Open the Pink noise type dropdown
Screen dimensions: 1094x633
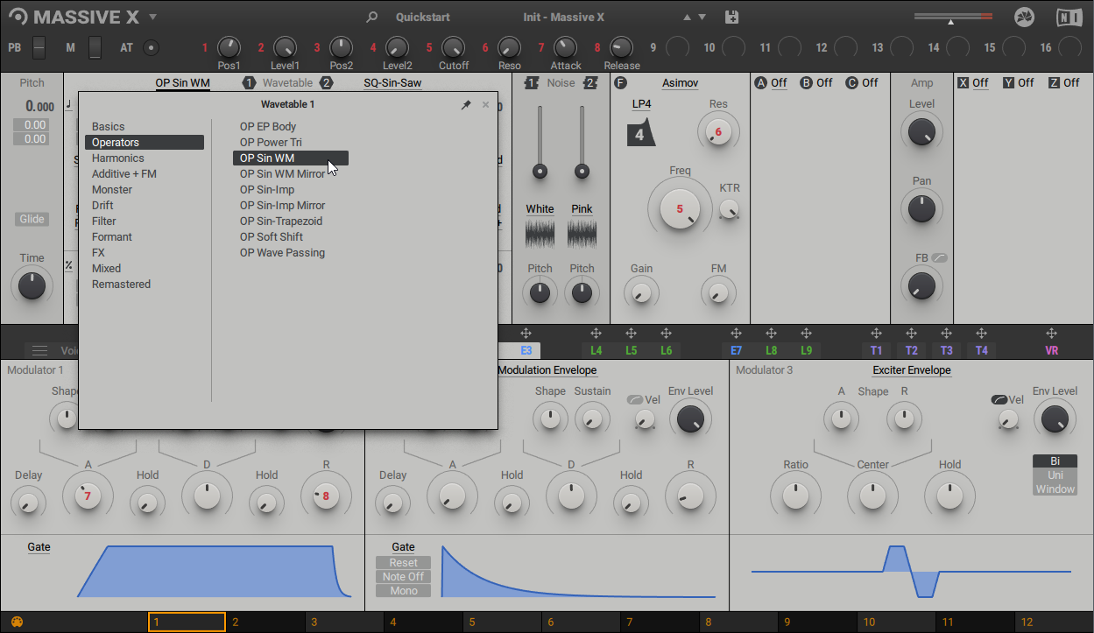coord(582,209)
